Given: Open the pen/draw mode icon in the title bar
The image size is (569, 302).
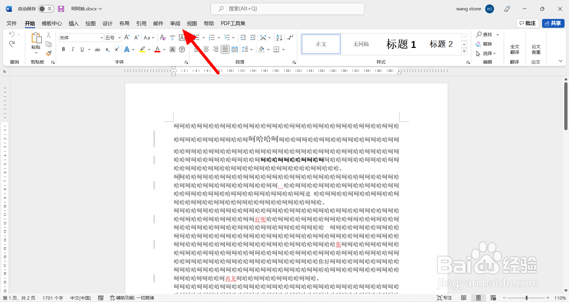Looking at the screenshot, I should [507, 9].
